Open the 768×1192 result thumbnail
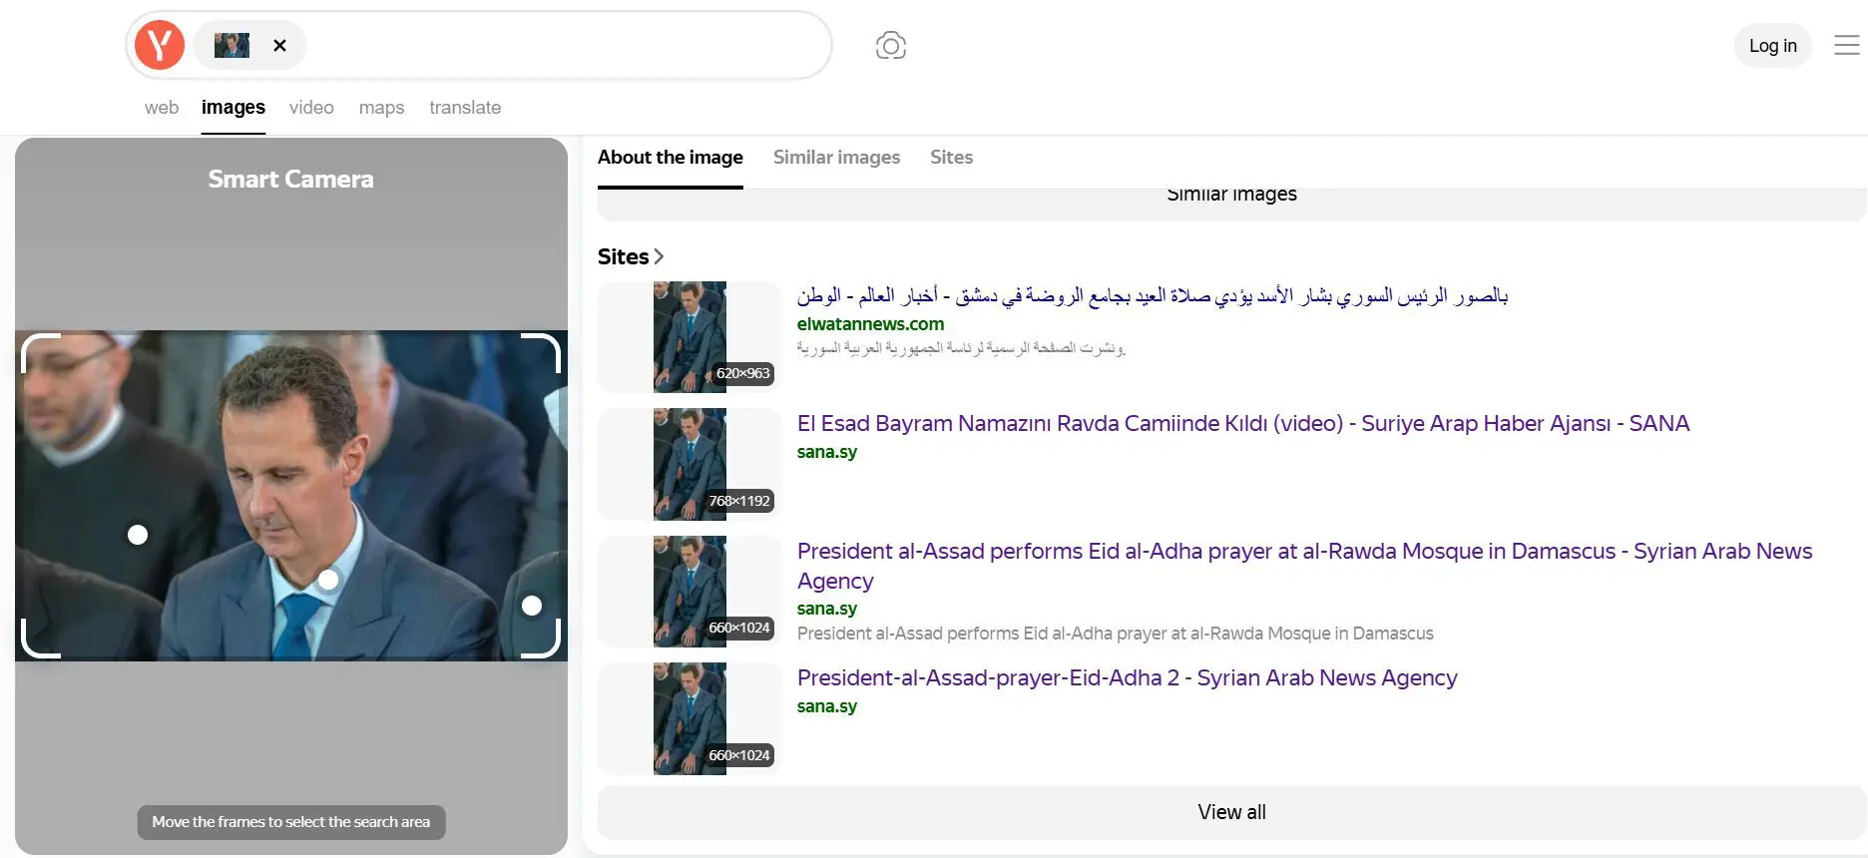This screenshot has height=858, width=1868. (x=690, y=464)
